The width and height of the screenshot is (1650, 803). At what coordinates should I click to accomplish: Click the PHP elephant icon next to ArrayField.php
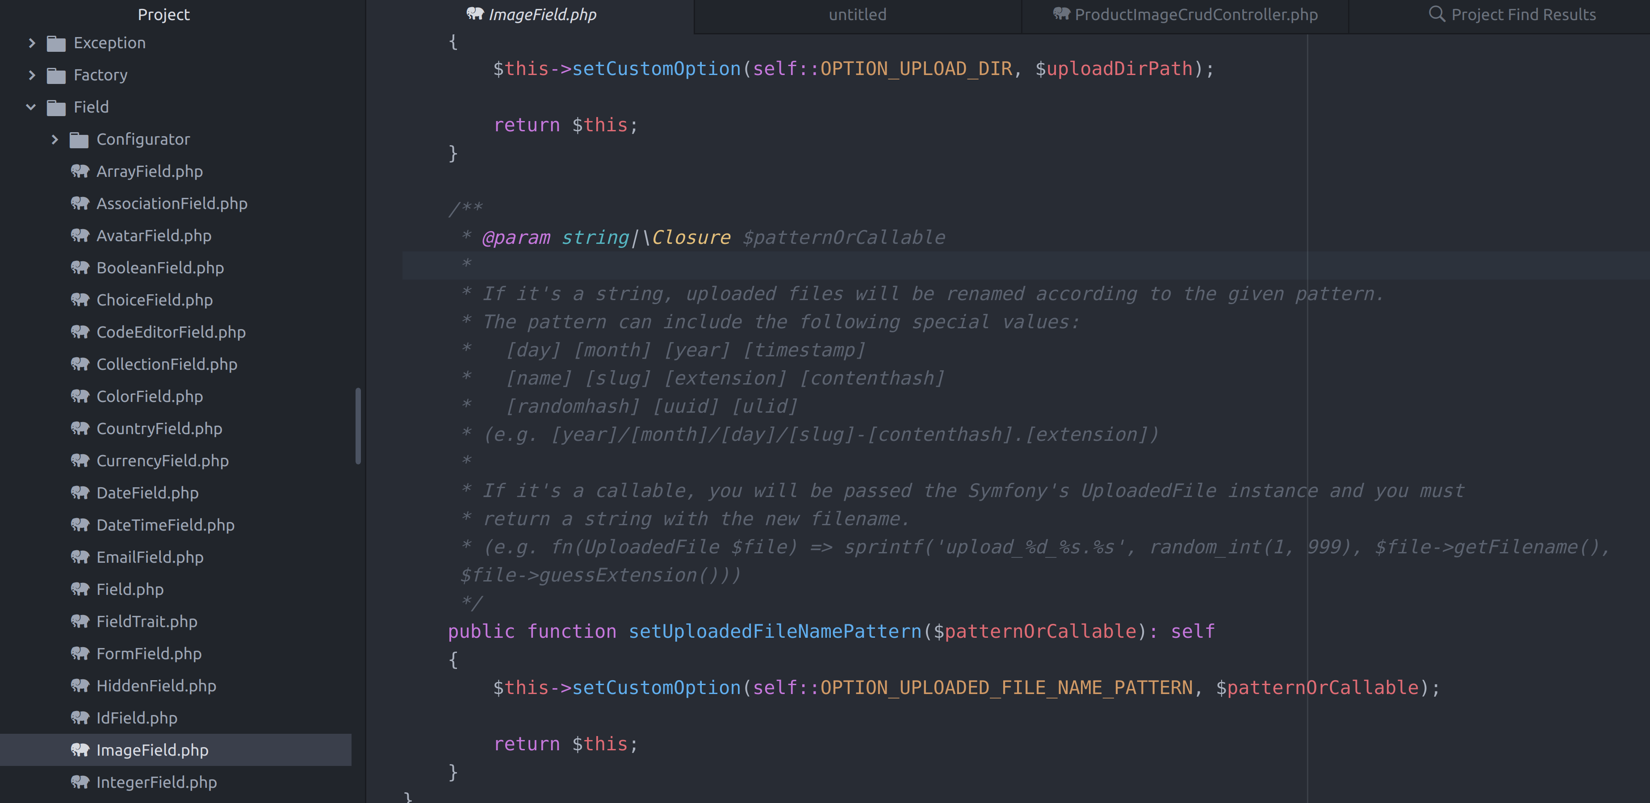click(80, 171)
